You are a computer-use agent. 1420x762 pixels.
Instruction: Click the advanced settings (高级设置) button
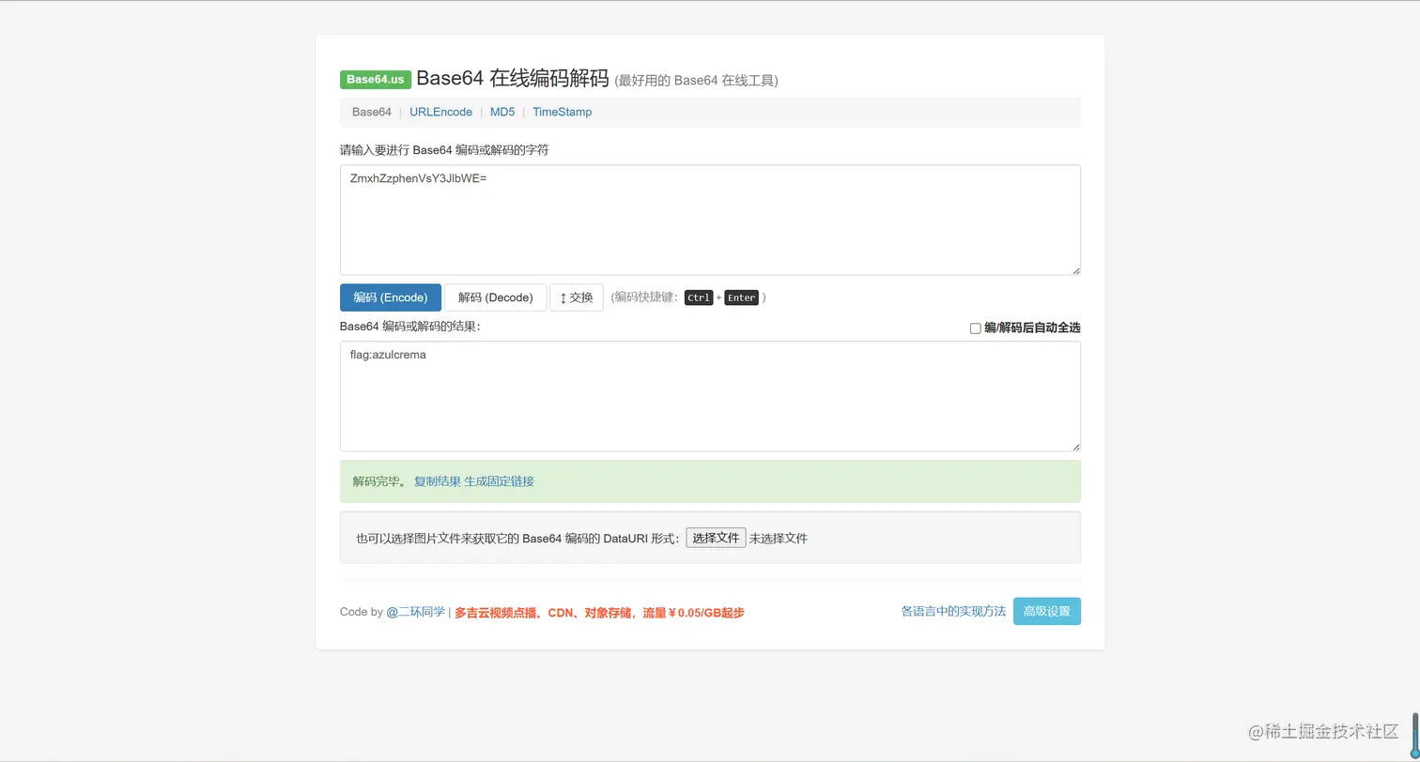[1047, 611]
